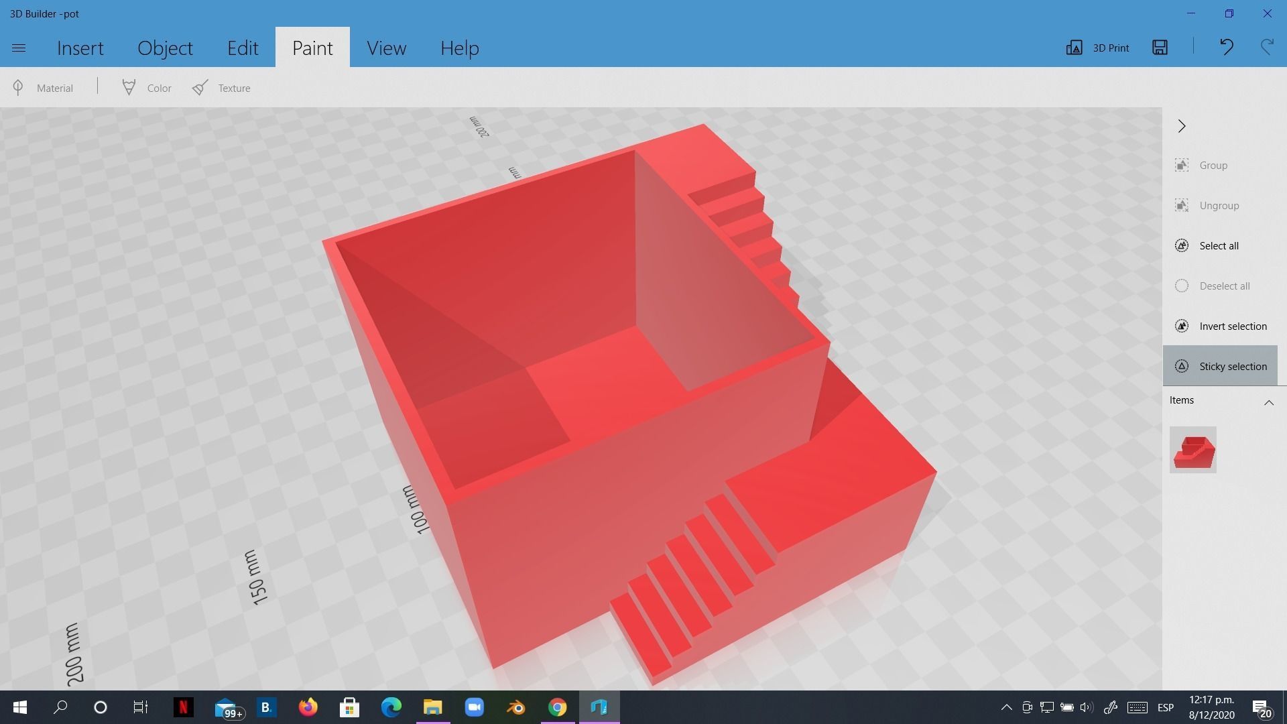Collapse the Items list

coord(1268,402)
